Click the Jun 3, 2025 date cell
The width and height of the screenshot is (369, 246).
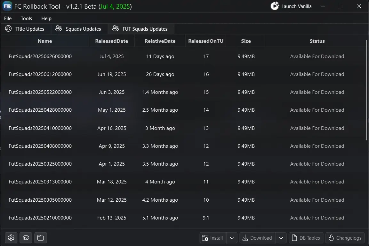tap(112, 92)
